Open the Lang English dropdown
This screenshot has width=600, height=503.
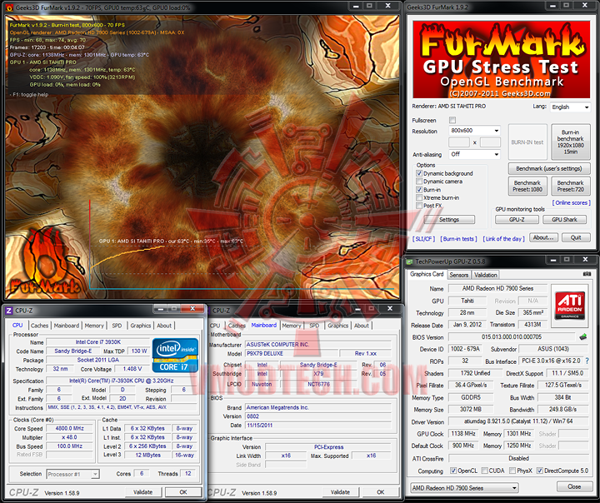click(x=570, y=107)
